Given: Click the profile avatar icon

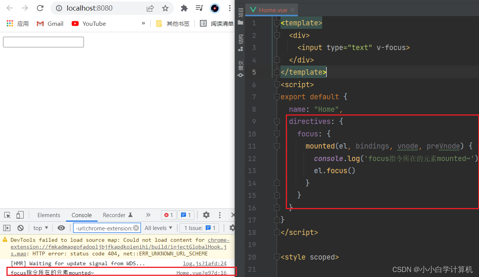Looking at the screenshot, I should click(215, 8).
